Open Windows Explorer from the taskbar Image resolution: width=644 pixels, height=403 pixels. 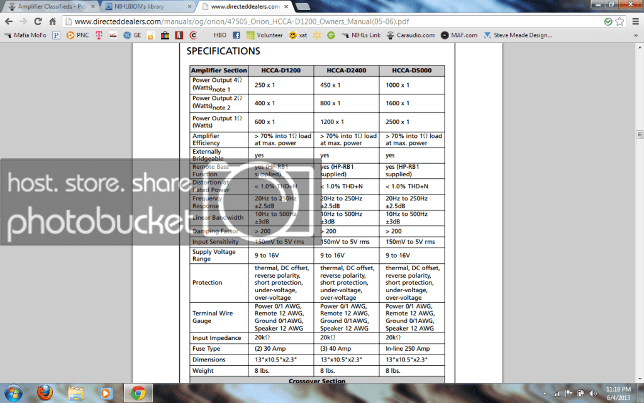pyautogui.click(x=75, y=393)
